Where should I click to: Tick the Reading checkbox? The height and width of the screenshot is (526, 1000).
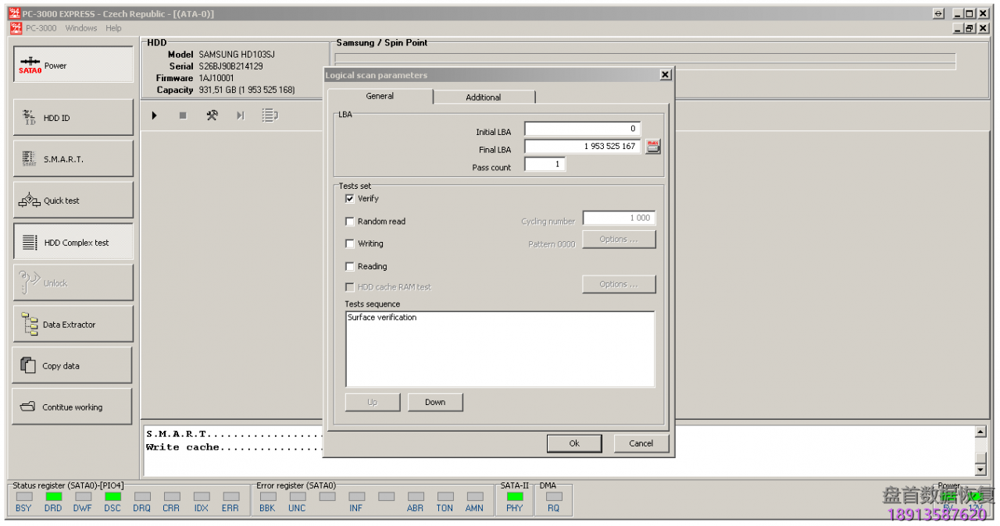click(x=350, y=267)
